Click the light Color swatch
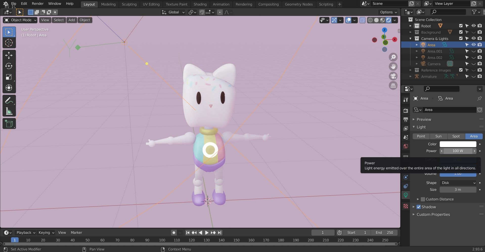The image size is (485, 252). [x=458, y=144]
